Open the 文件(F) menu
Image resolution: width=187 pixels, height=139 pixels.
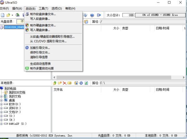coord(4,9)
